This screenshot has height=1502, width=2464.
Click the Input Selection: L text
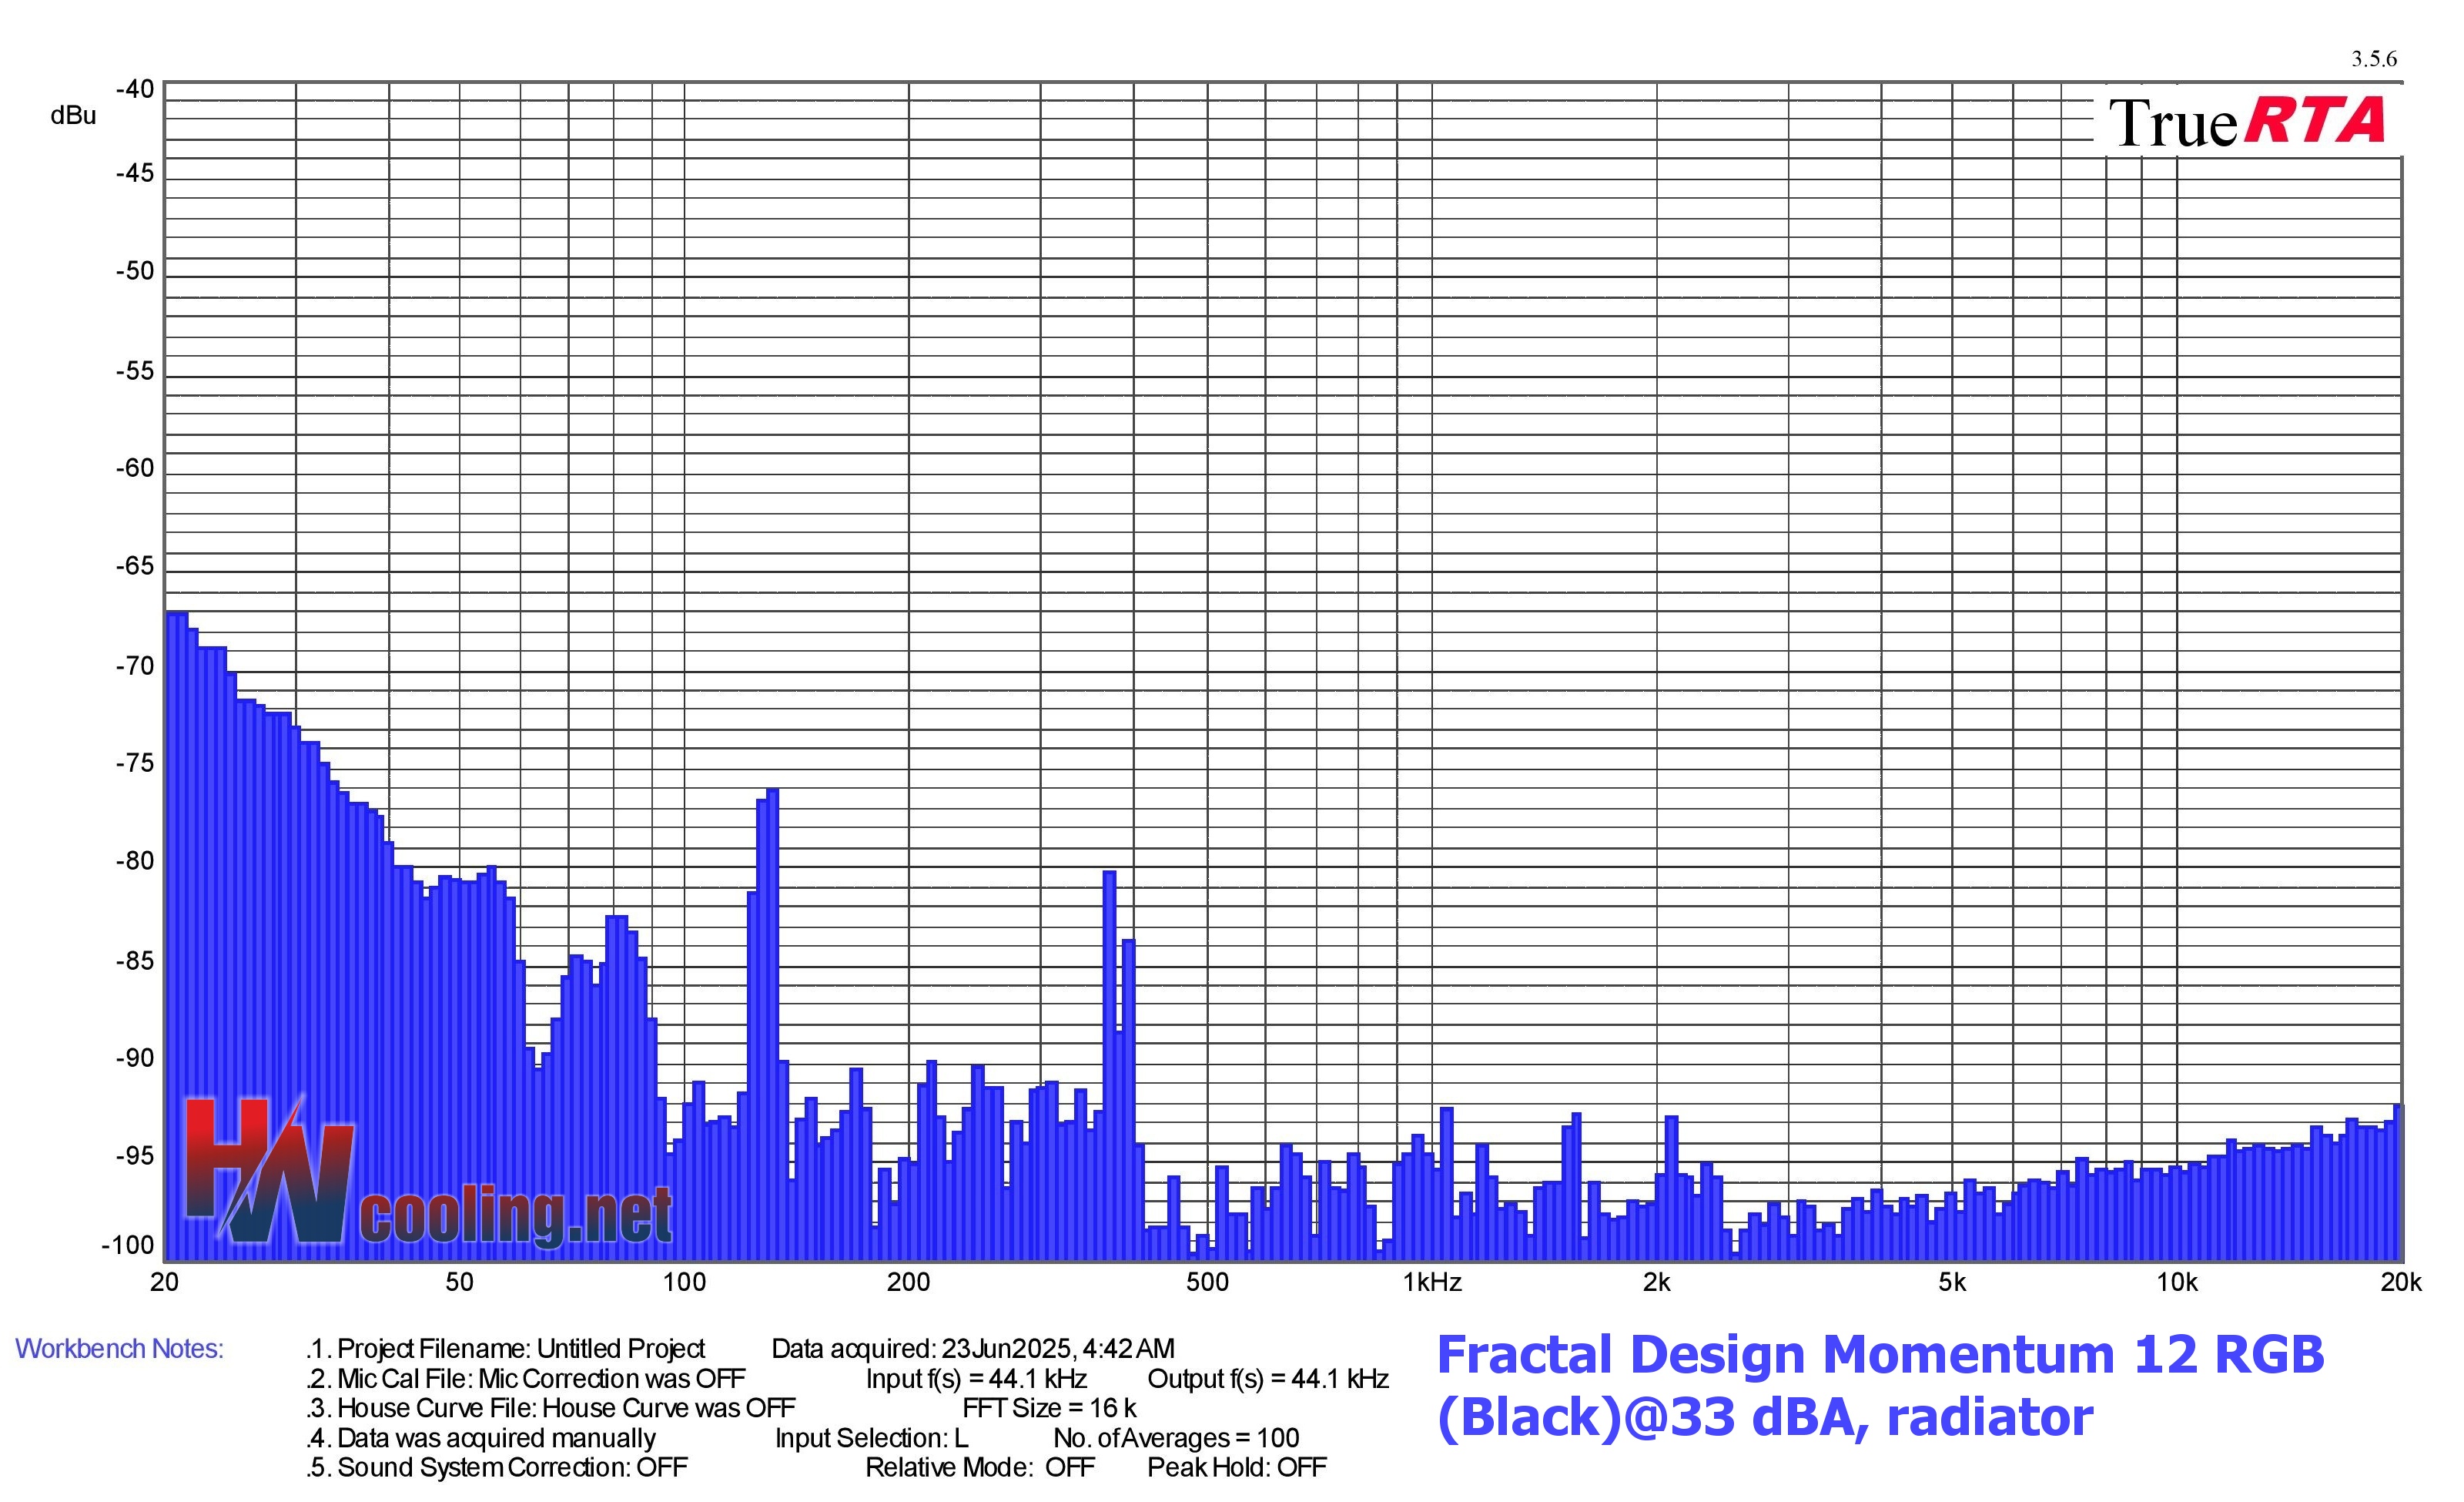[x=871, y=1438]
